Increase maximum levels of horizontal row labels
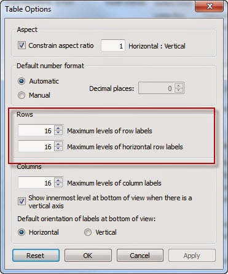Screen dimensions: 228x274 click(58, 144)
